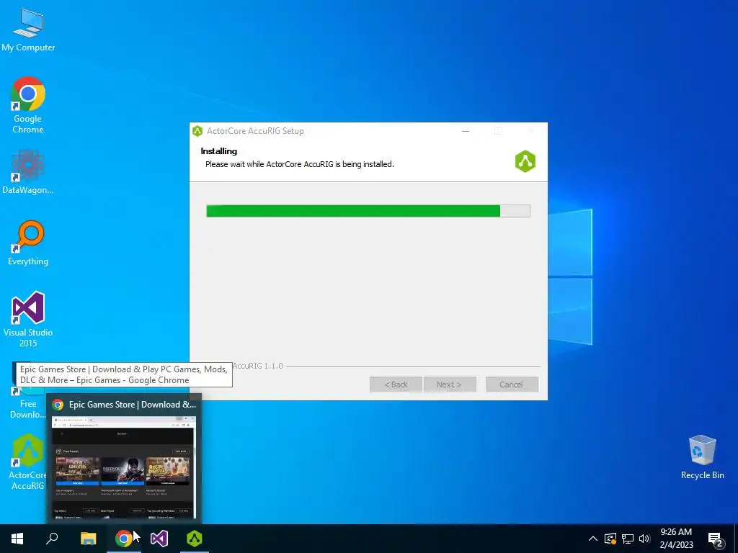This screenshot has height=553, width=738.
Task: Select the Google Chrome desktop shortcut
Action: pos(28,104)
